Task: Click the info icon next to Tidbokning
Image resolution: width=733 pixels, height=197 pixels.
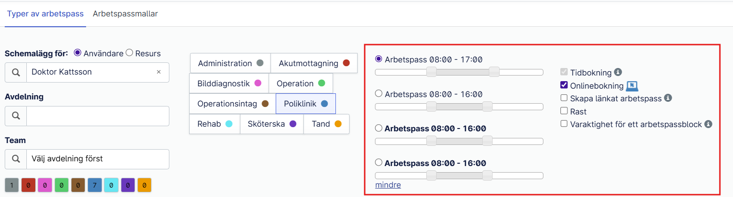Action: pyautogui.click(x=618, y=72)
